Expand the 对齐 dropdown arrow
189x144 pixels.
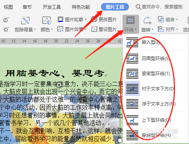[x=177, y=29]
